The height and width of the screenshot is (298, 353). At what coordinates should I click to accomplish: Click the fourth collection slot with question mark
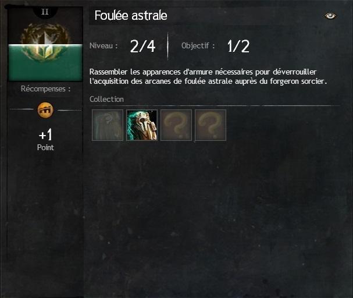pyautogui.click(x=211, y=125)
